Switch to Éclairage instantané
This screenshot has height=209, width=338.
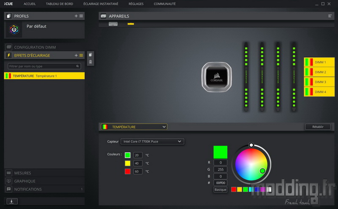(x=101, y=4)
